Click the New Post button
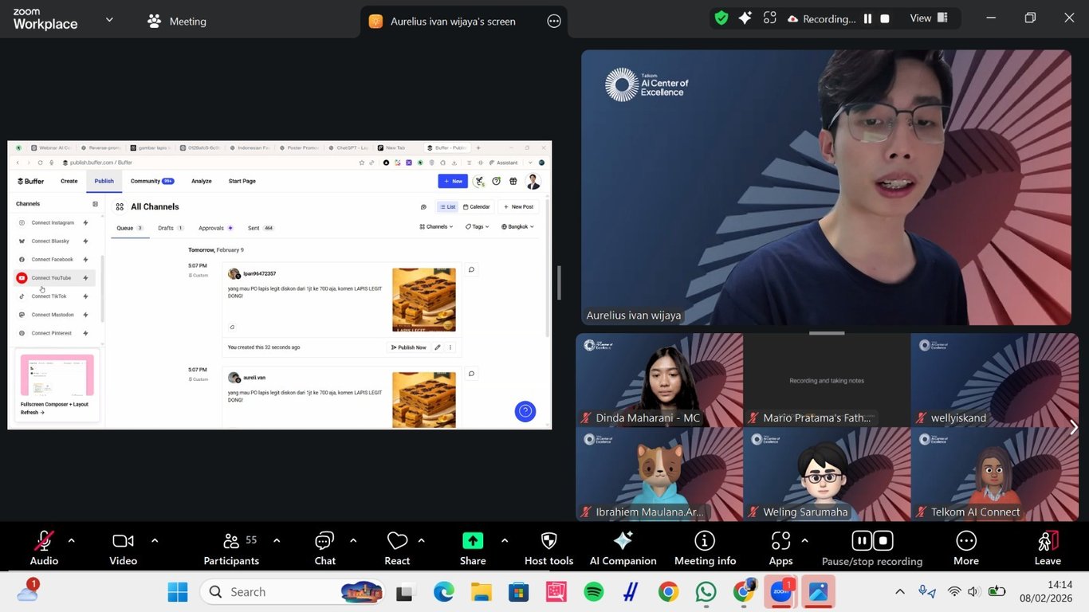The image size is (1089, 612). [518, 206]
